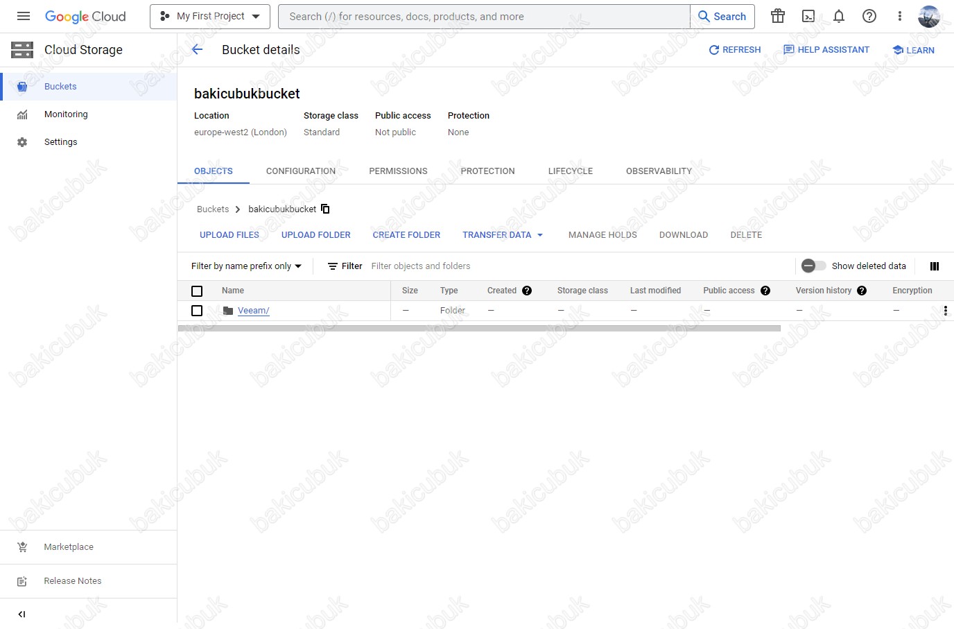The image size is (954, 629).
Task: Open the help question mark menu
Action: pyautogui.click(x=869, y=16)
